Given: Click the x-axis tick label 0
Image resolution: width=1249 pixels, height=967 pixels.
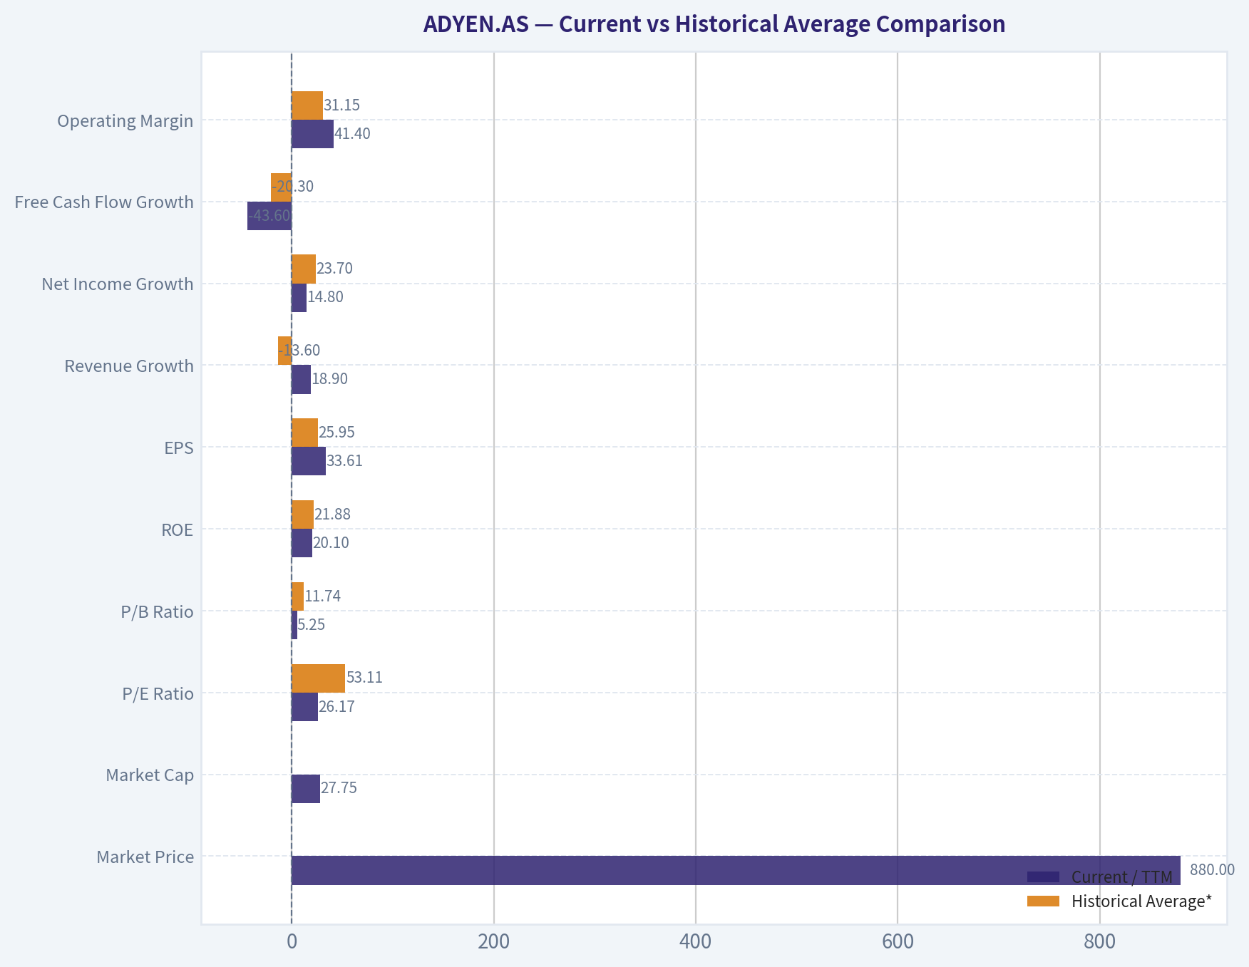Looking at the screenshot, I should [292, 942].
